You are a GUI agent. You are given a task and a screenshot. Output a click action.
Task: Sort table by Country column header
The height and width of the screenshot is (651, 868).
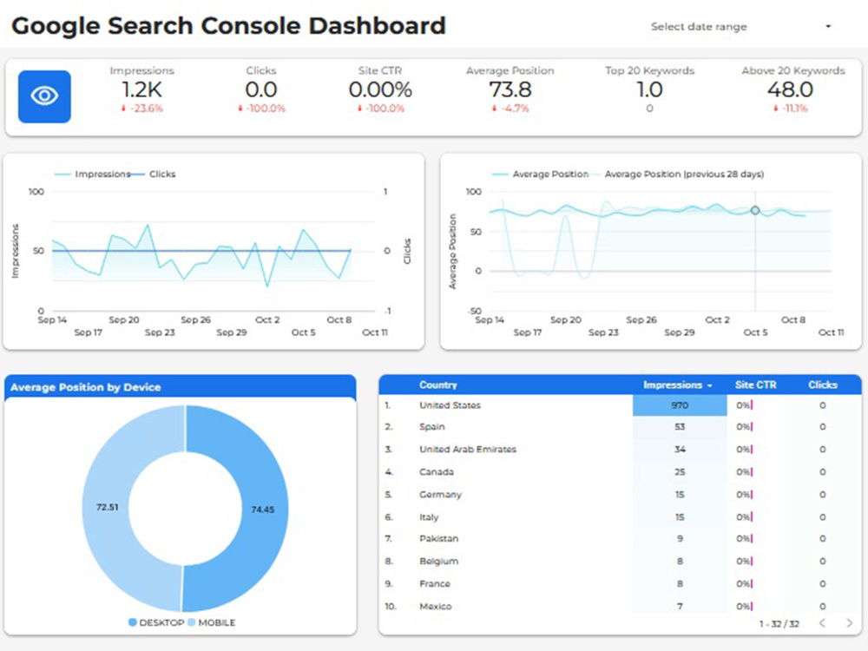[x=437, y=385]
